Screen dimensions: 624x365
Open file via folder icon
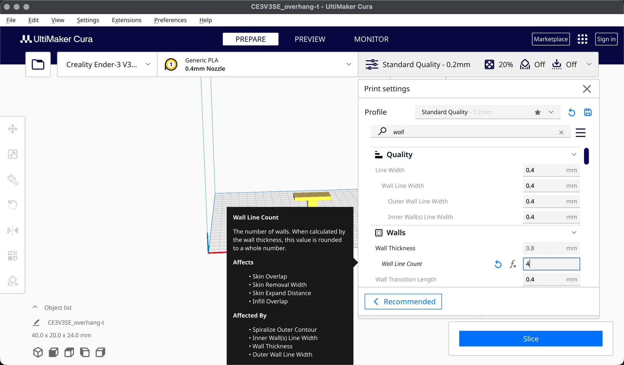click(x=38, y=64)
